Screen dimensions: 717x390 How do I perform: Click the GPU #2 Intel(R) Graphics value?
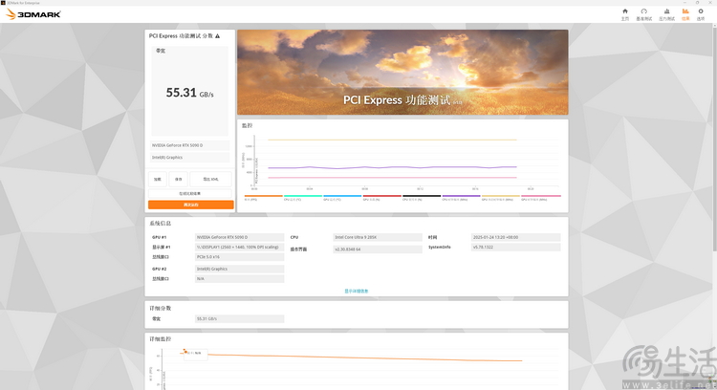pyautogui.click(x=240, y=269)
